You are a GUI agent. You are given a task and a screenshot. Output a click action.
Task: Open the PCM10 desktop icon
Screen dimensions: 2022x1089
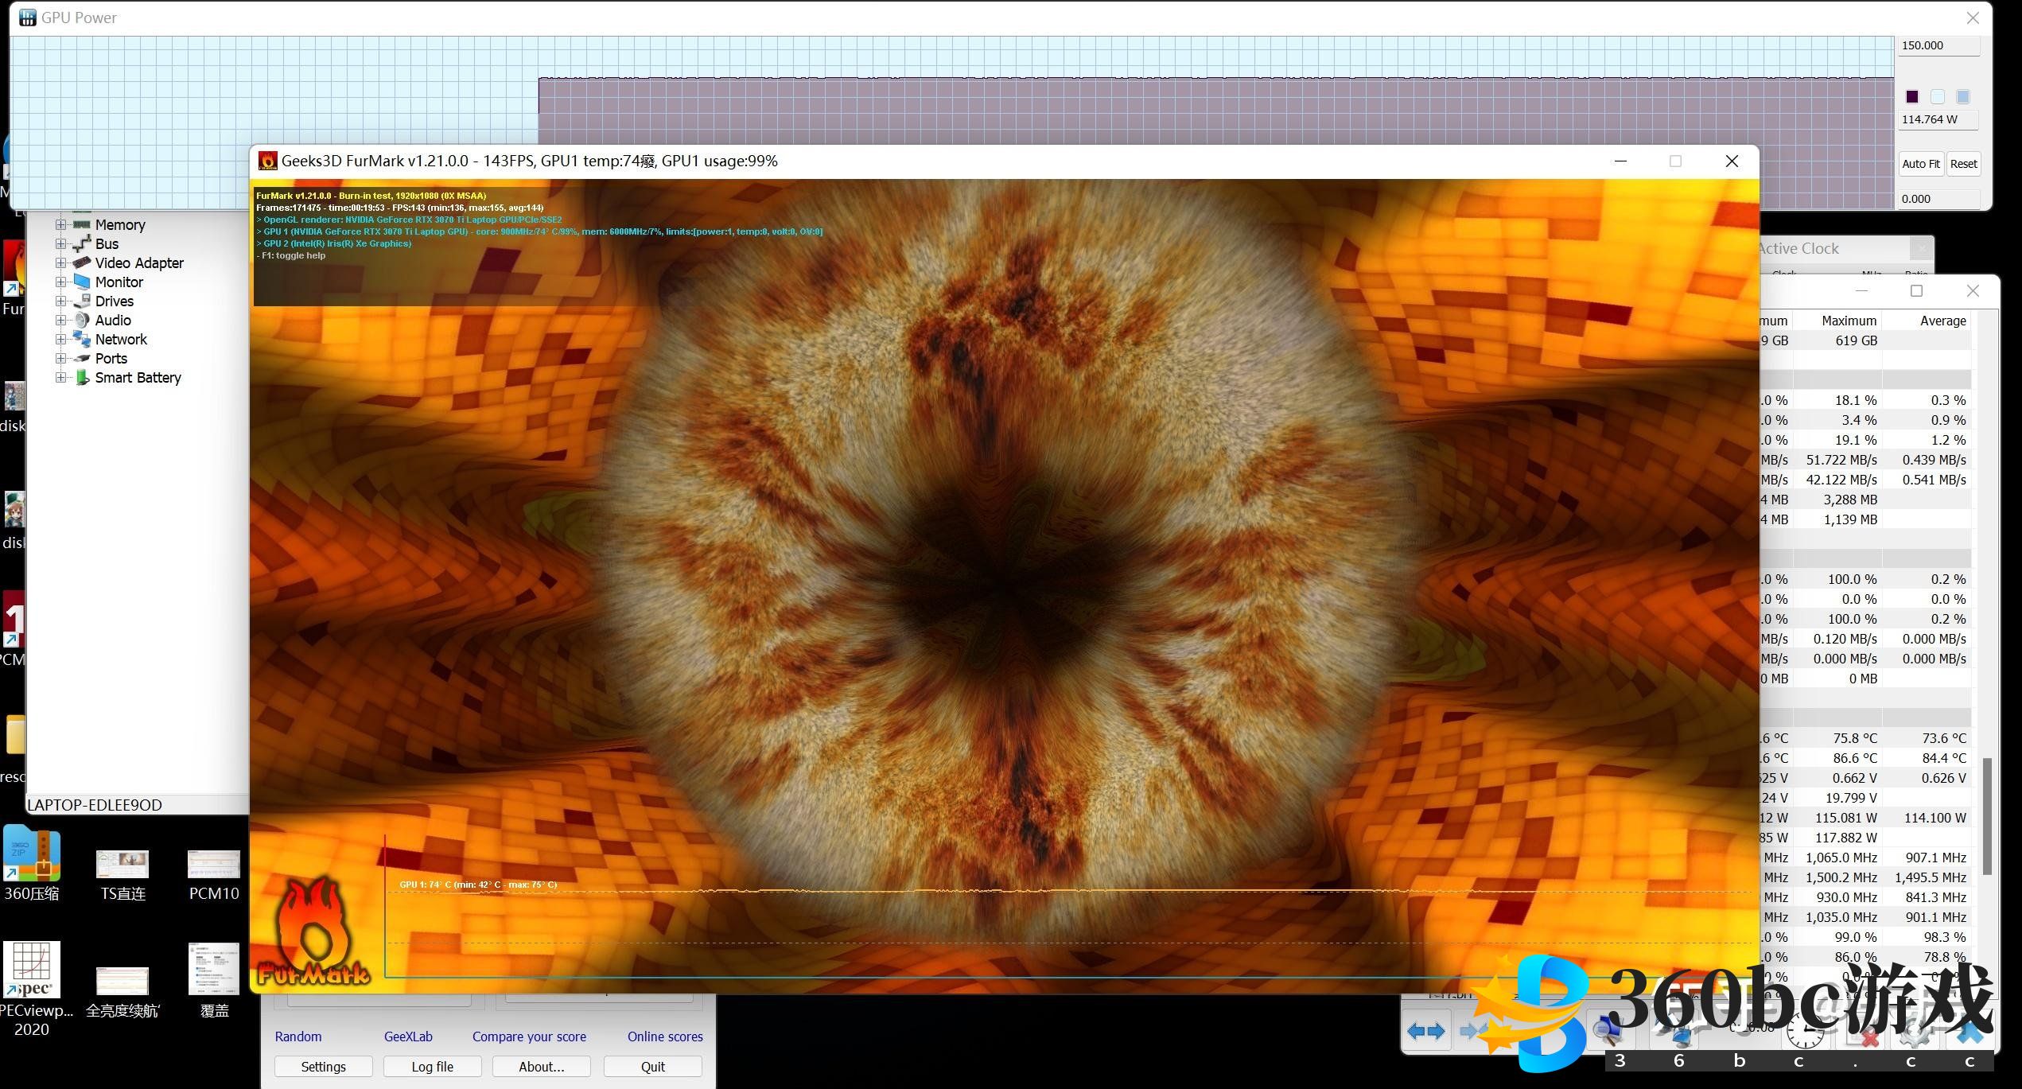point(213,865)
